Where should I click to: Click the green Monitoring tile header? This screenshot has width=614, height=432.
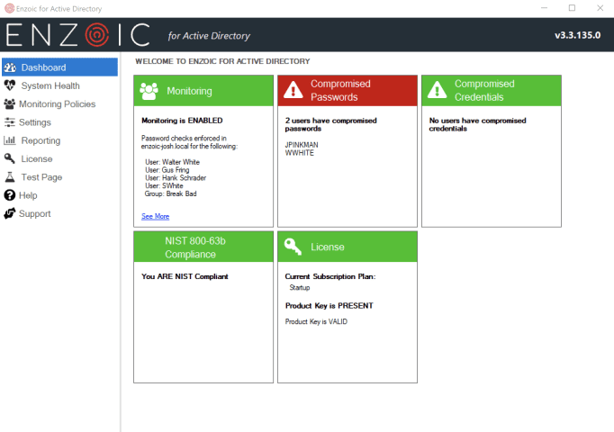[203, 91]
